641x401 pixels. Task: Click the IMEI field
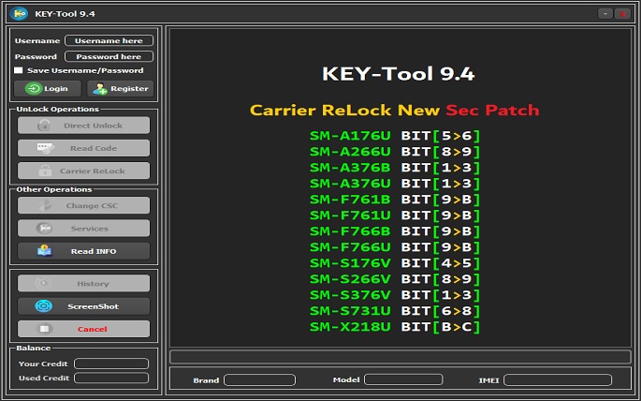coord(558,380)
